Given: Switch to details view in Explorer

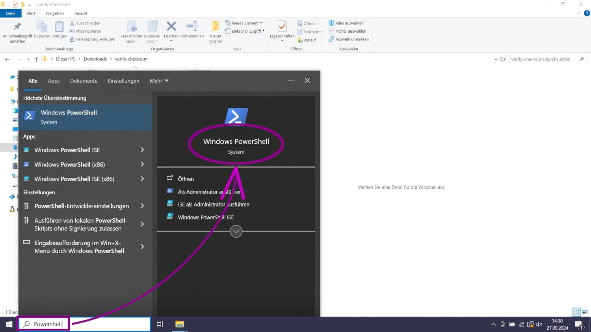Looking at the screenshot, I should pyautogui.click(x=577, y=312).
